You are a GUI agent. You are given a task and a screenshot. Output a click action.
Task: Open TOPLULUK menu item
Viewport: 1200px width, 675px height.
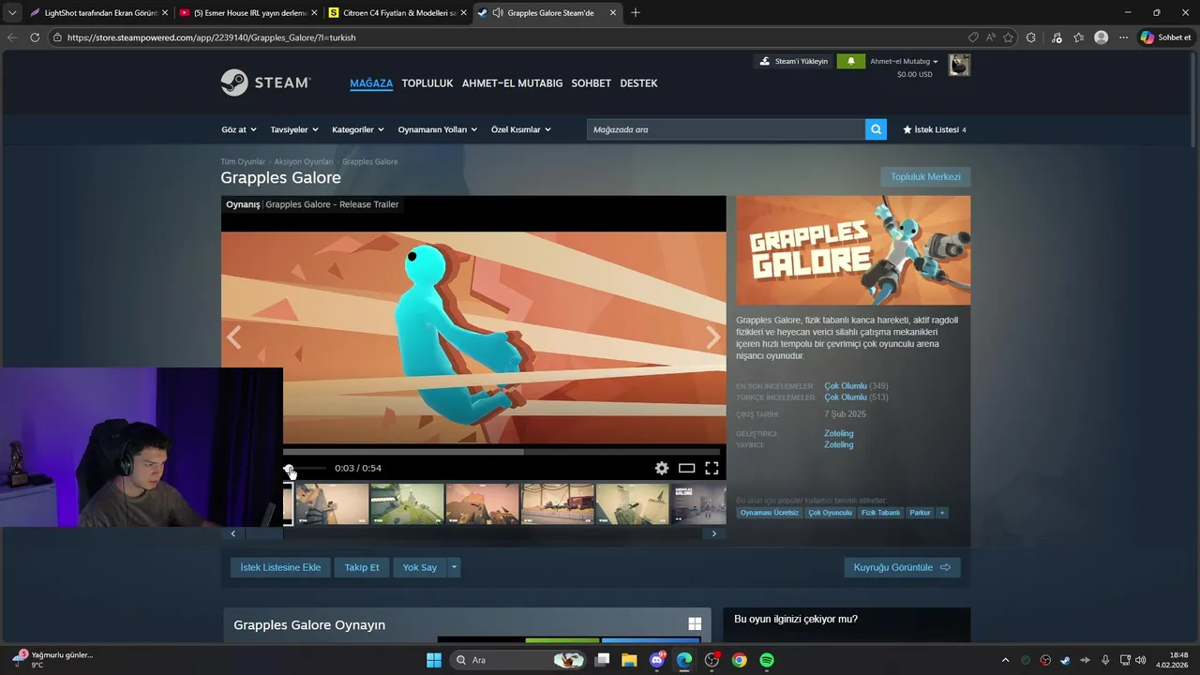(427, 83)
